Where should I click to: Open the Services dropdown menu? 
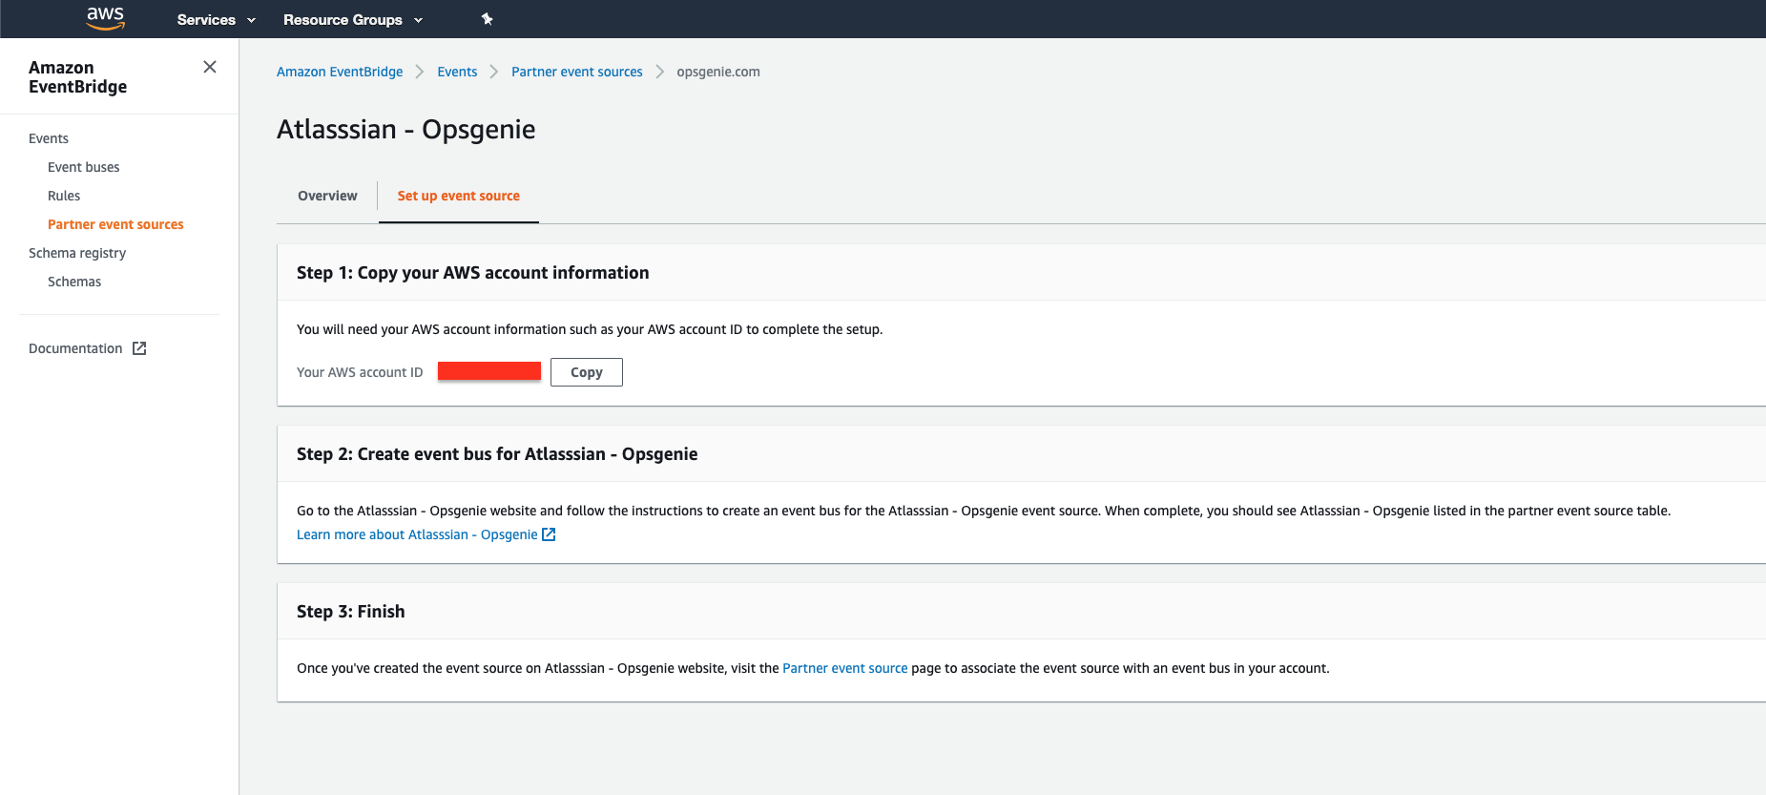216,19
